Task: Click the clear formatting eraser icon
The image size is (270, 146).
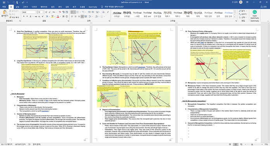Action: click(x=60, y=12)
